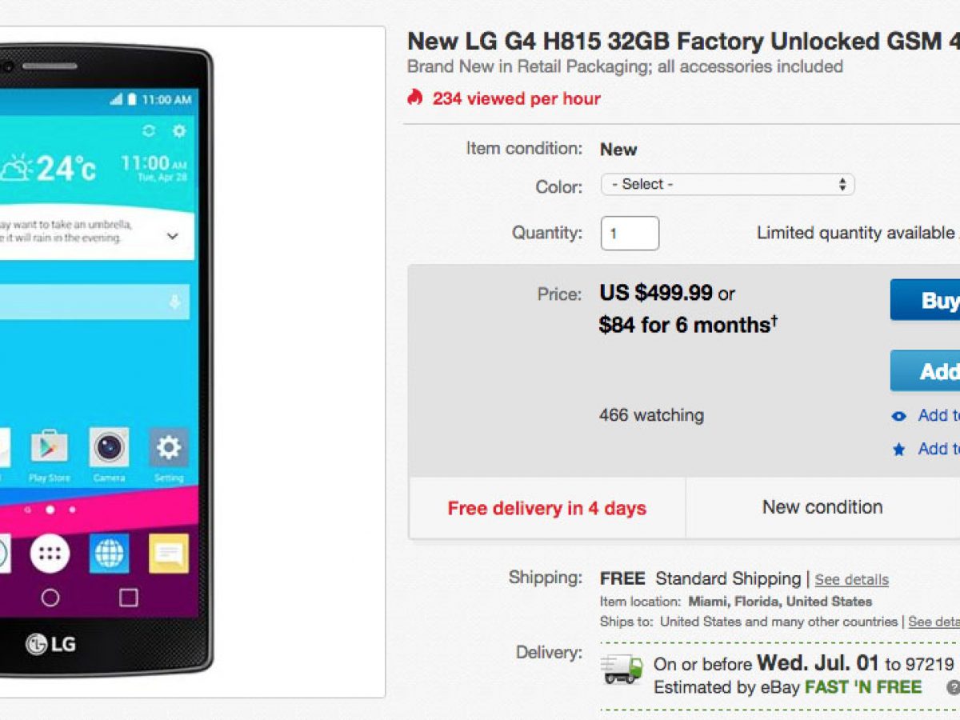Open the Color select dropdown

(727, 185)
